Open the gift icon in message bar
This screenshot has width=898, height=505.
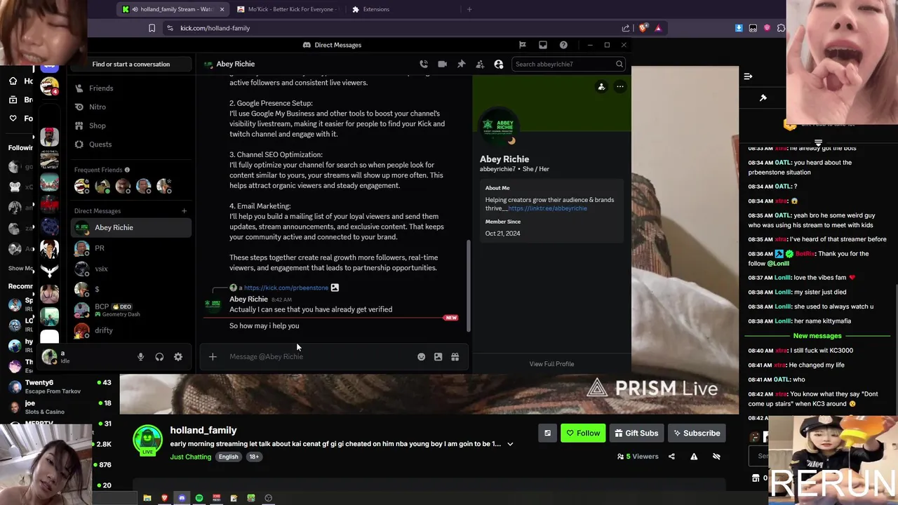[x=455, y=357]
